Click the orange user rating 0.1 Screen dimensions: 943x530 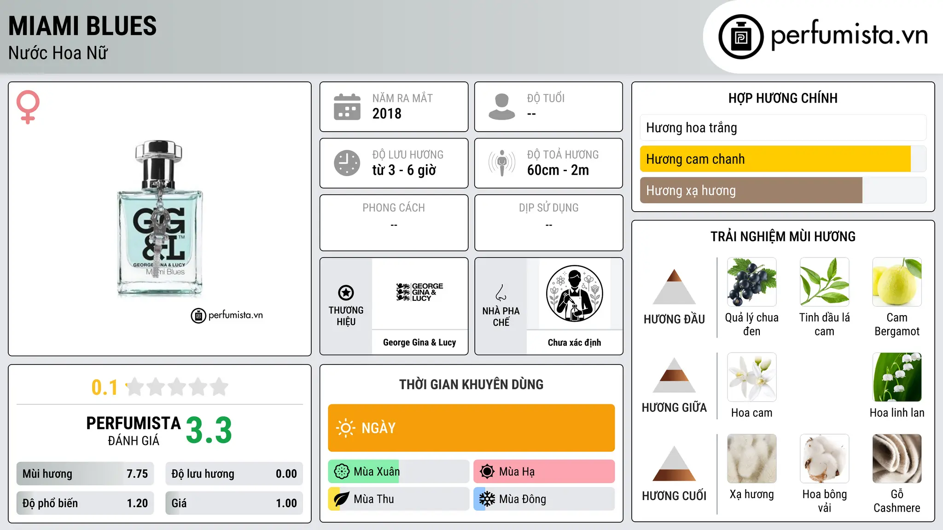point(105,387)
